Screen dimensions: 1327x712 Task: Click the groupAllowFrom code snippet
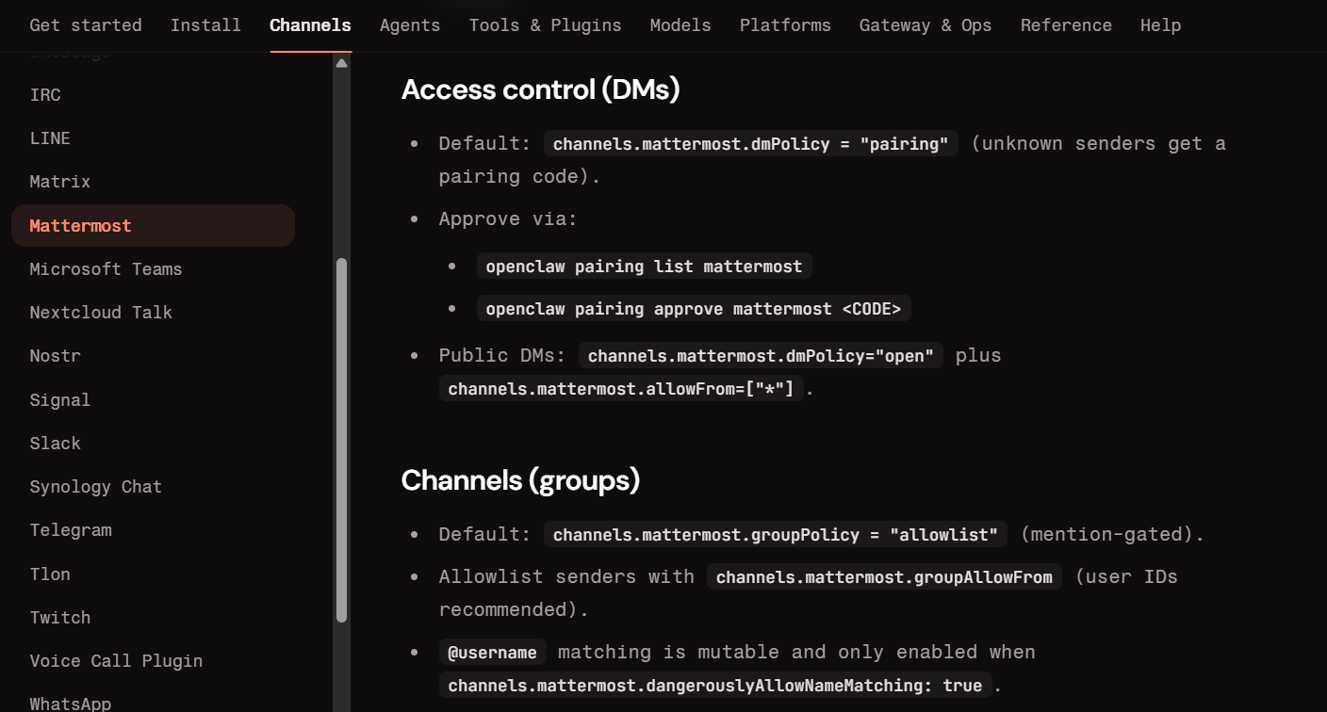coord(884,576)
